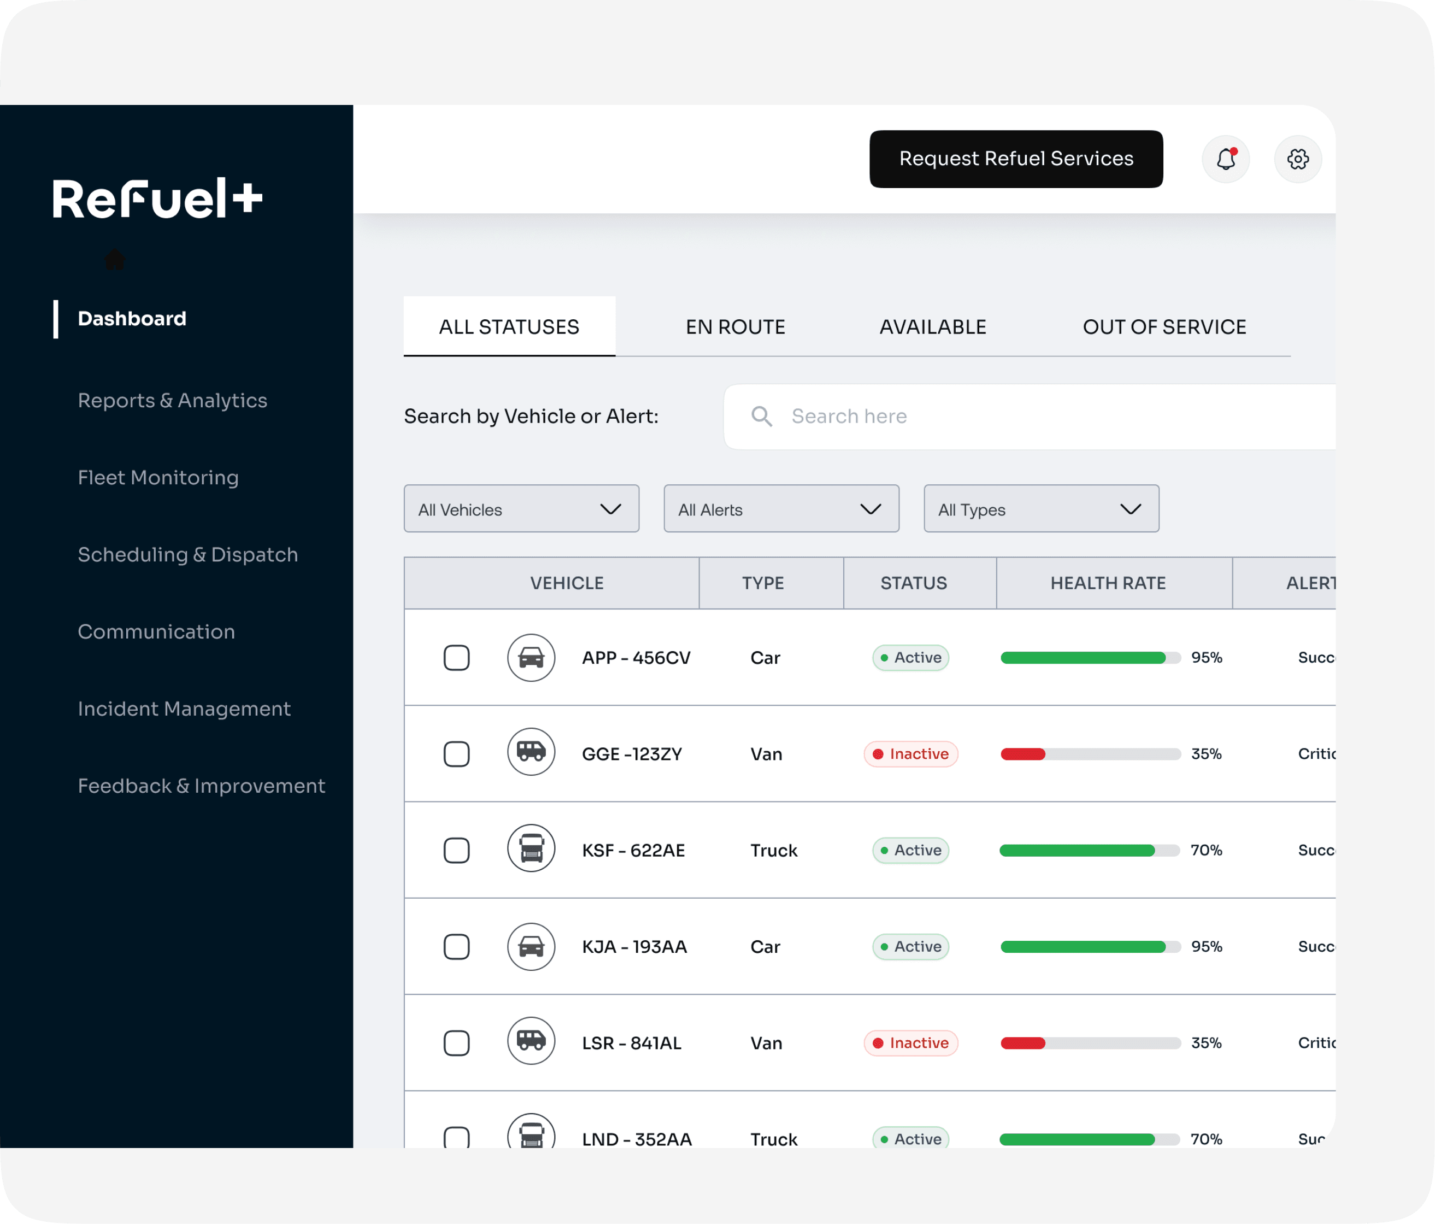The height and width of the screenshot is (1224, 1435).
Task: Go to Scheduling & Dispatch
Action: 187,555
